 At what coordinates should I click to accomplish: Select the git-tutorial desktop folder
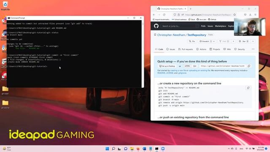pos(5,104)
